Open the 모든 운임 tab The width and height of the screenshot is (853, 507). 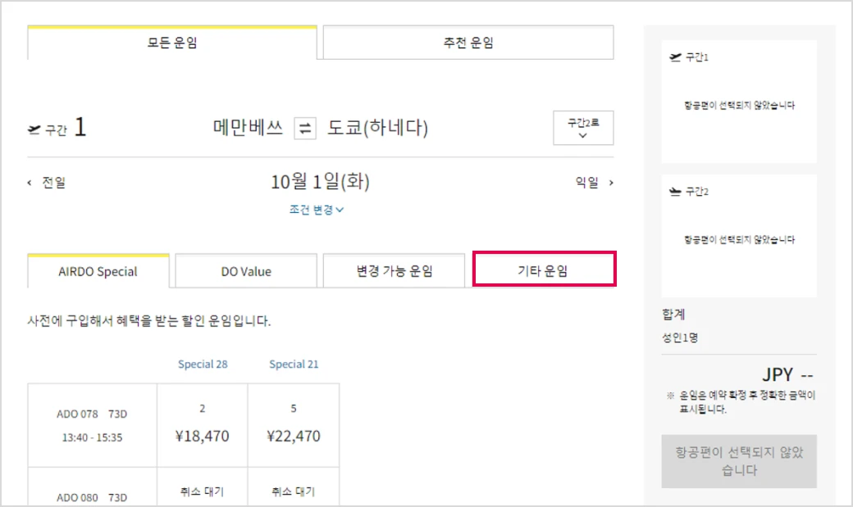tap(172, 43)
